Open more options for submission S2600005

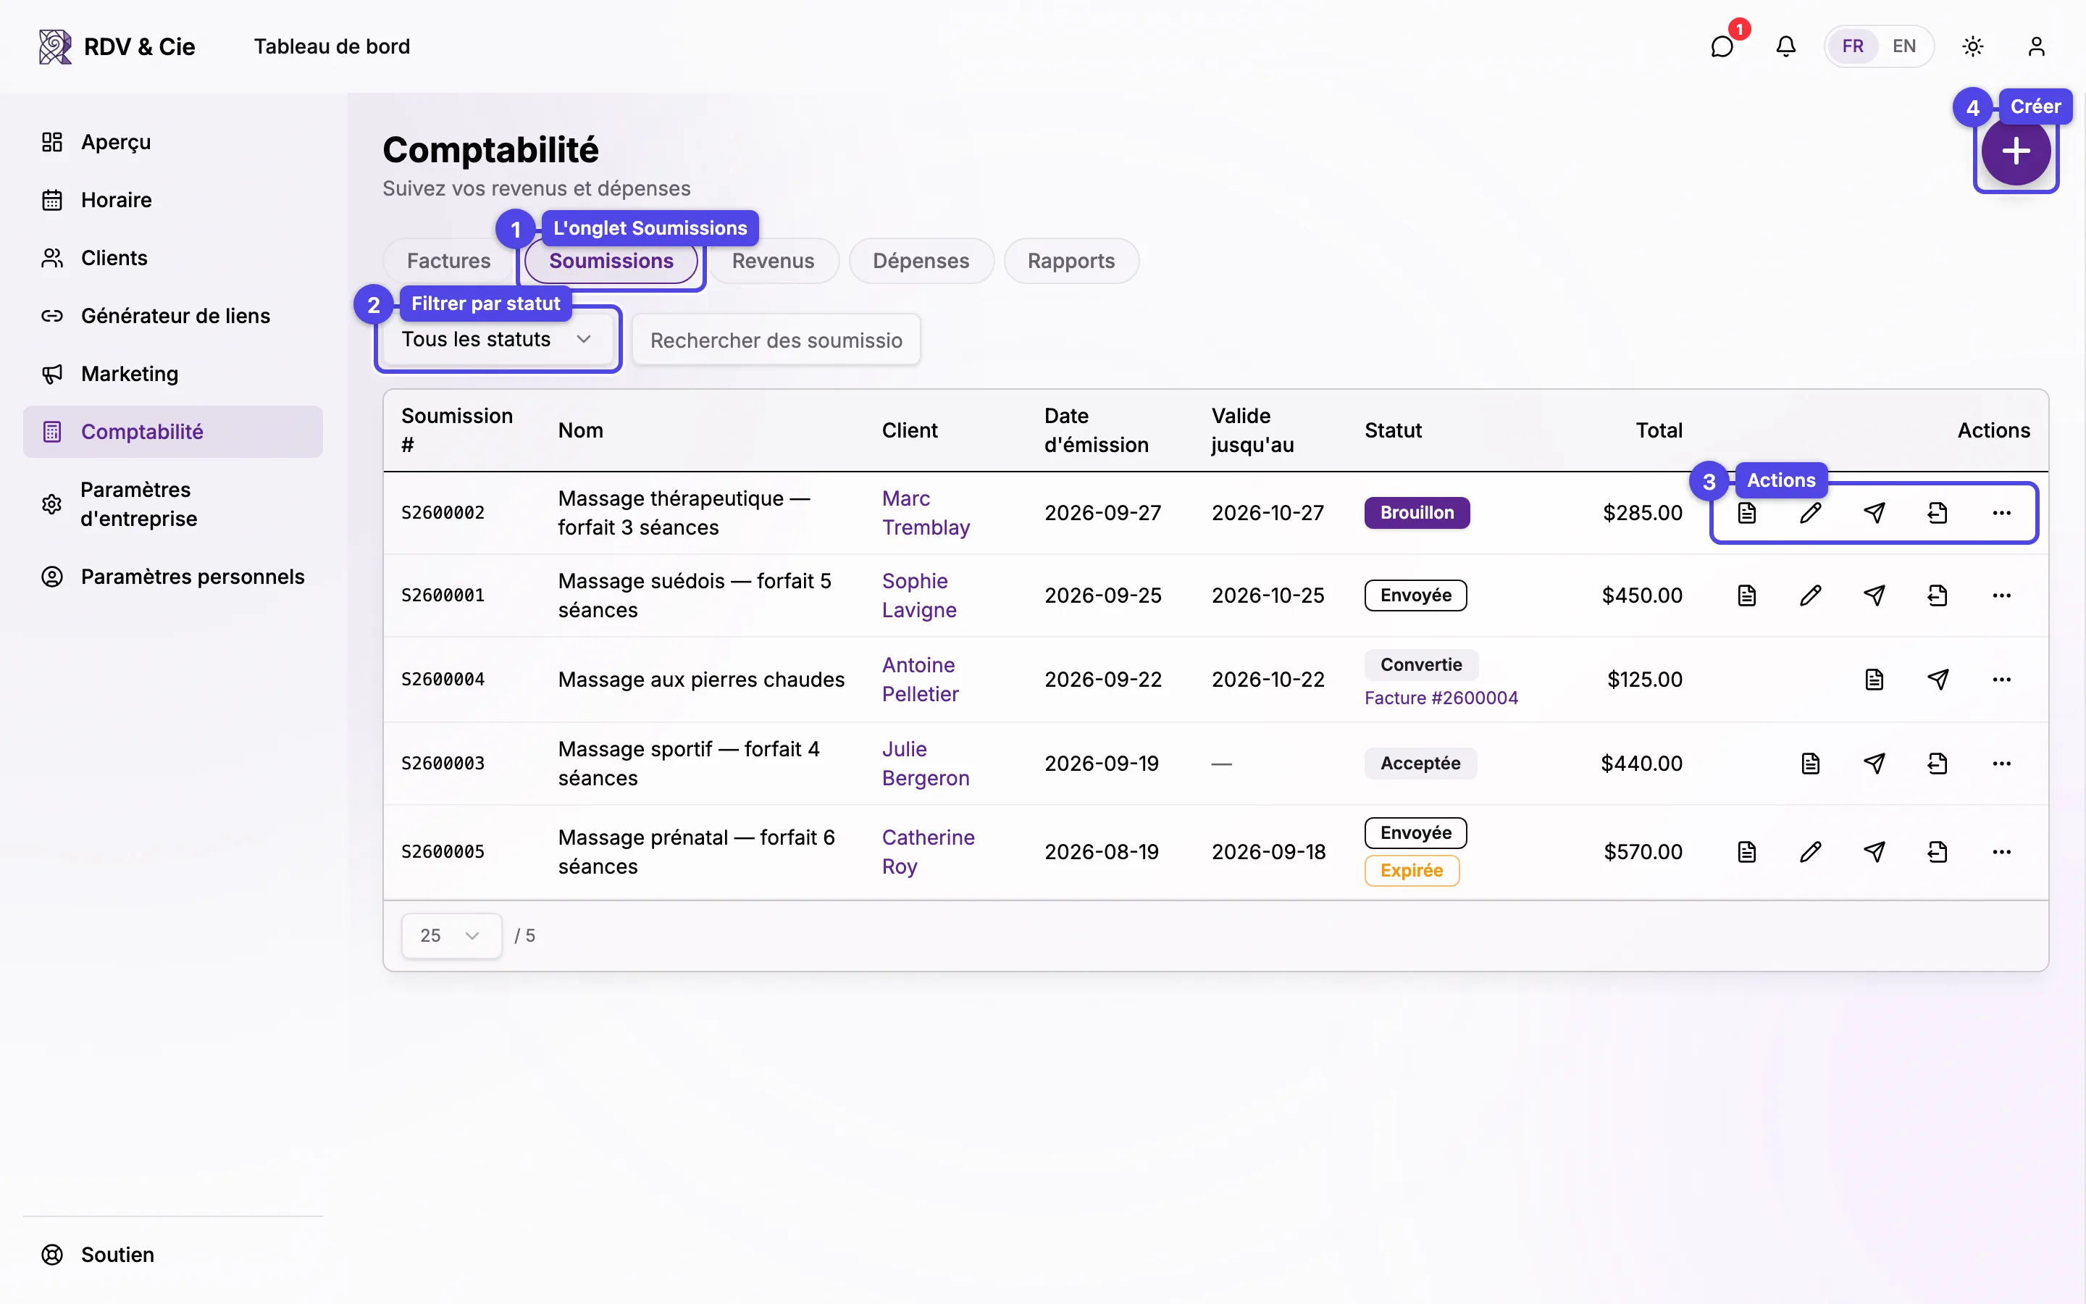(x=2001, y=852)
